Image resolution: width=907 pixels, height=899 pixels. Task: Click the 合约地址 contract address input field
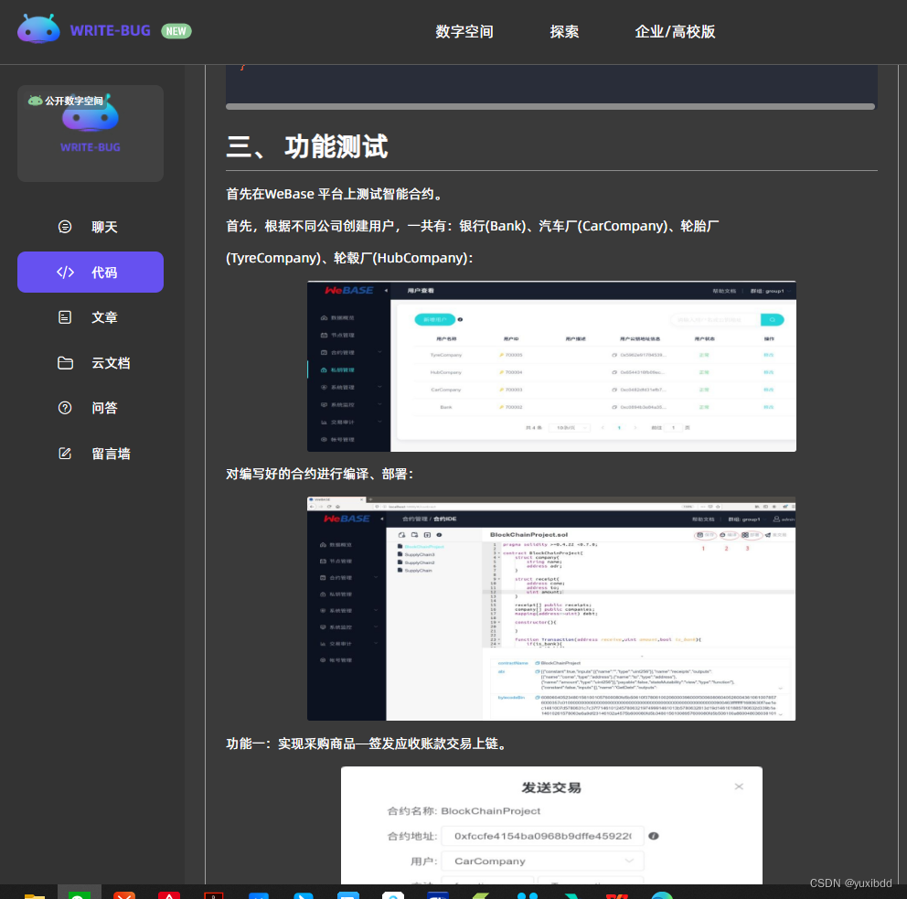click(x=542, y=835)
